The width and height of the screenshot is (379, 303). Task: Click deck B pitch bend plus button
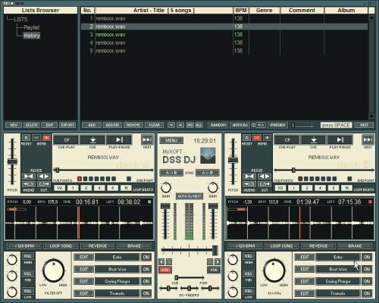tap(267, 138)
